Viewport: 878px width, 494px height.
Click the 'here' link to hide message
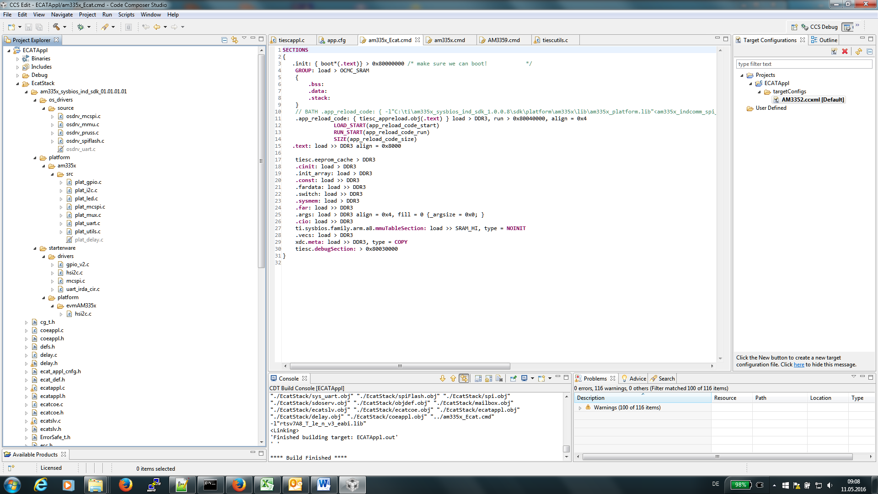tap(798, 365)
